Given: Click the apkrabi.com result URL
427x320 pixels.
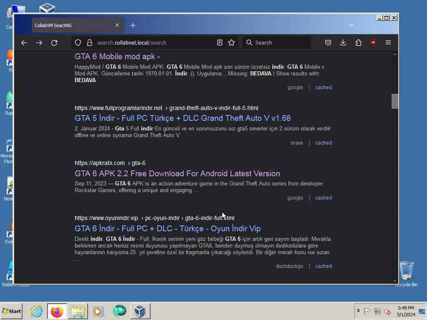Looking at the screenshot, I should [110, 163].
